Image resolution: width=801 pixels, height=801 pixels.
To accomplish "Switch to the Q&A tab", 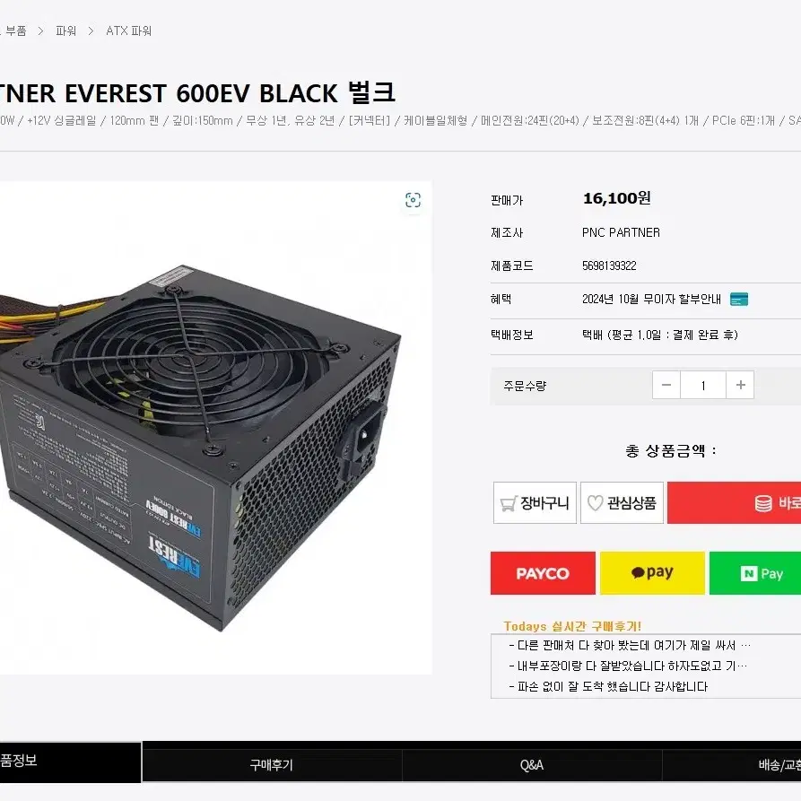I will point(532,765).
